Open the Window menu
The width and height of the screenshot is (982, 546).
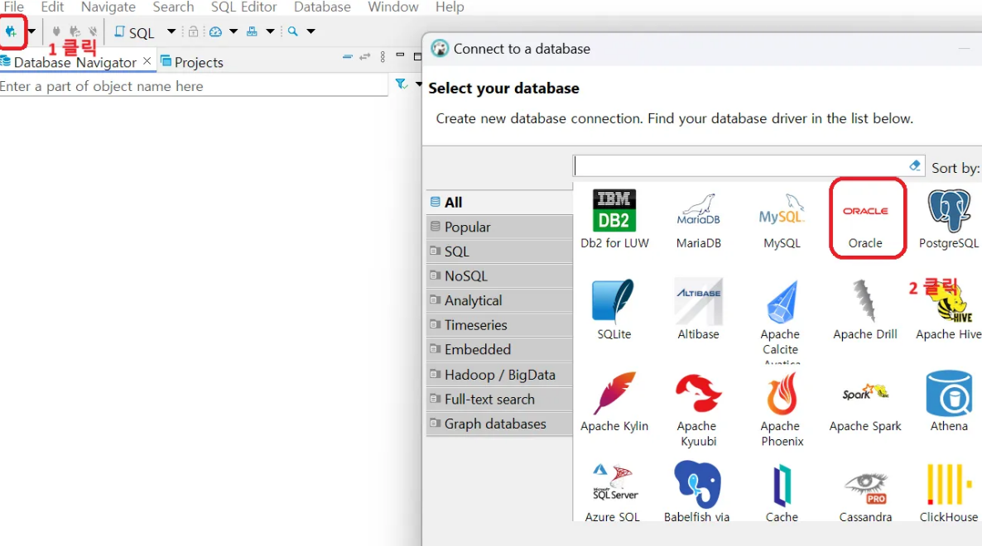(392, 7)
